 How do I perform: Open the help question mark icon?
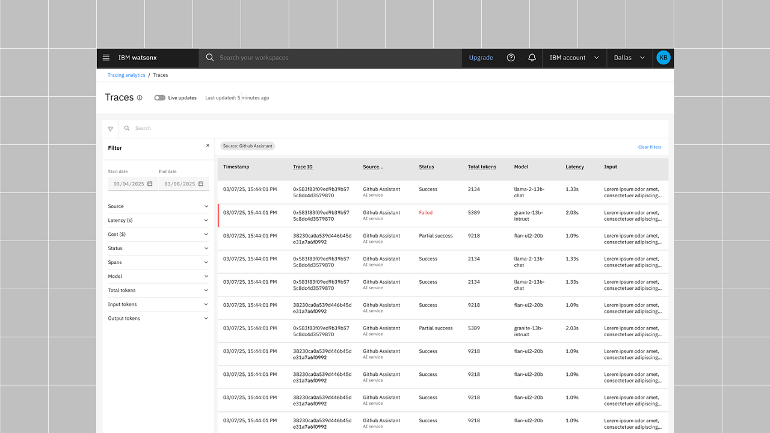coord(511,58)
